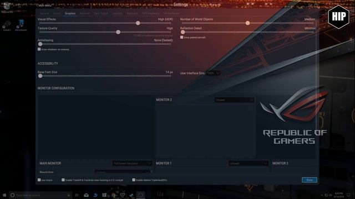This screenshot has height=199, width=355.
Task: Click the Windows taskbar search field
Action: (x=40, y=195)
